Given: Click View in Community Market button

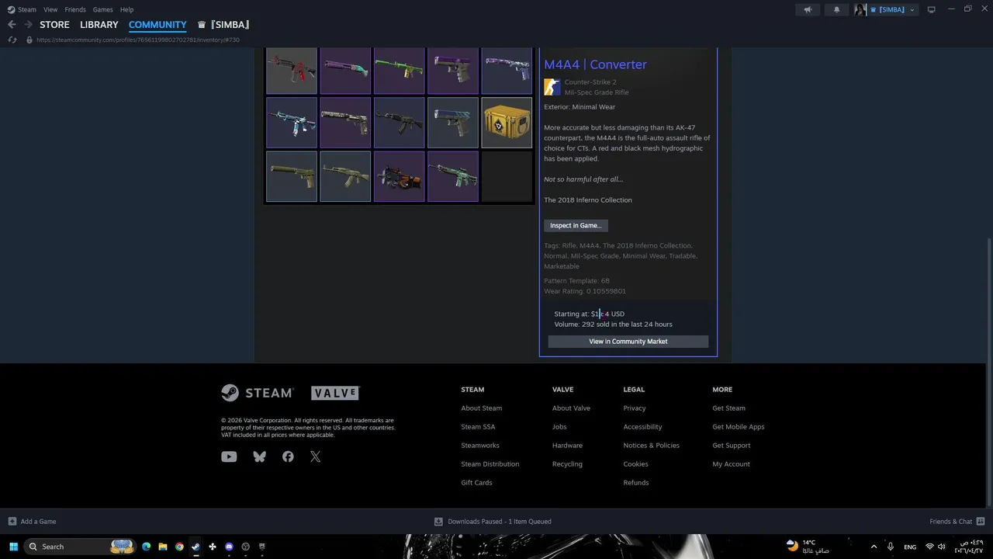Looking at the screenshot, I should point(628,342).
